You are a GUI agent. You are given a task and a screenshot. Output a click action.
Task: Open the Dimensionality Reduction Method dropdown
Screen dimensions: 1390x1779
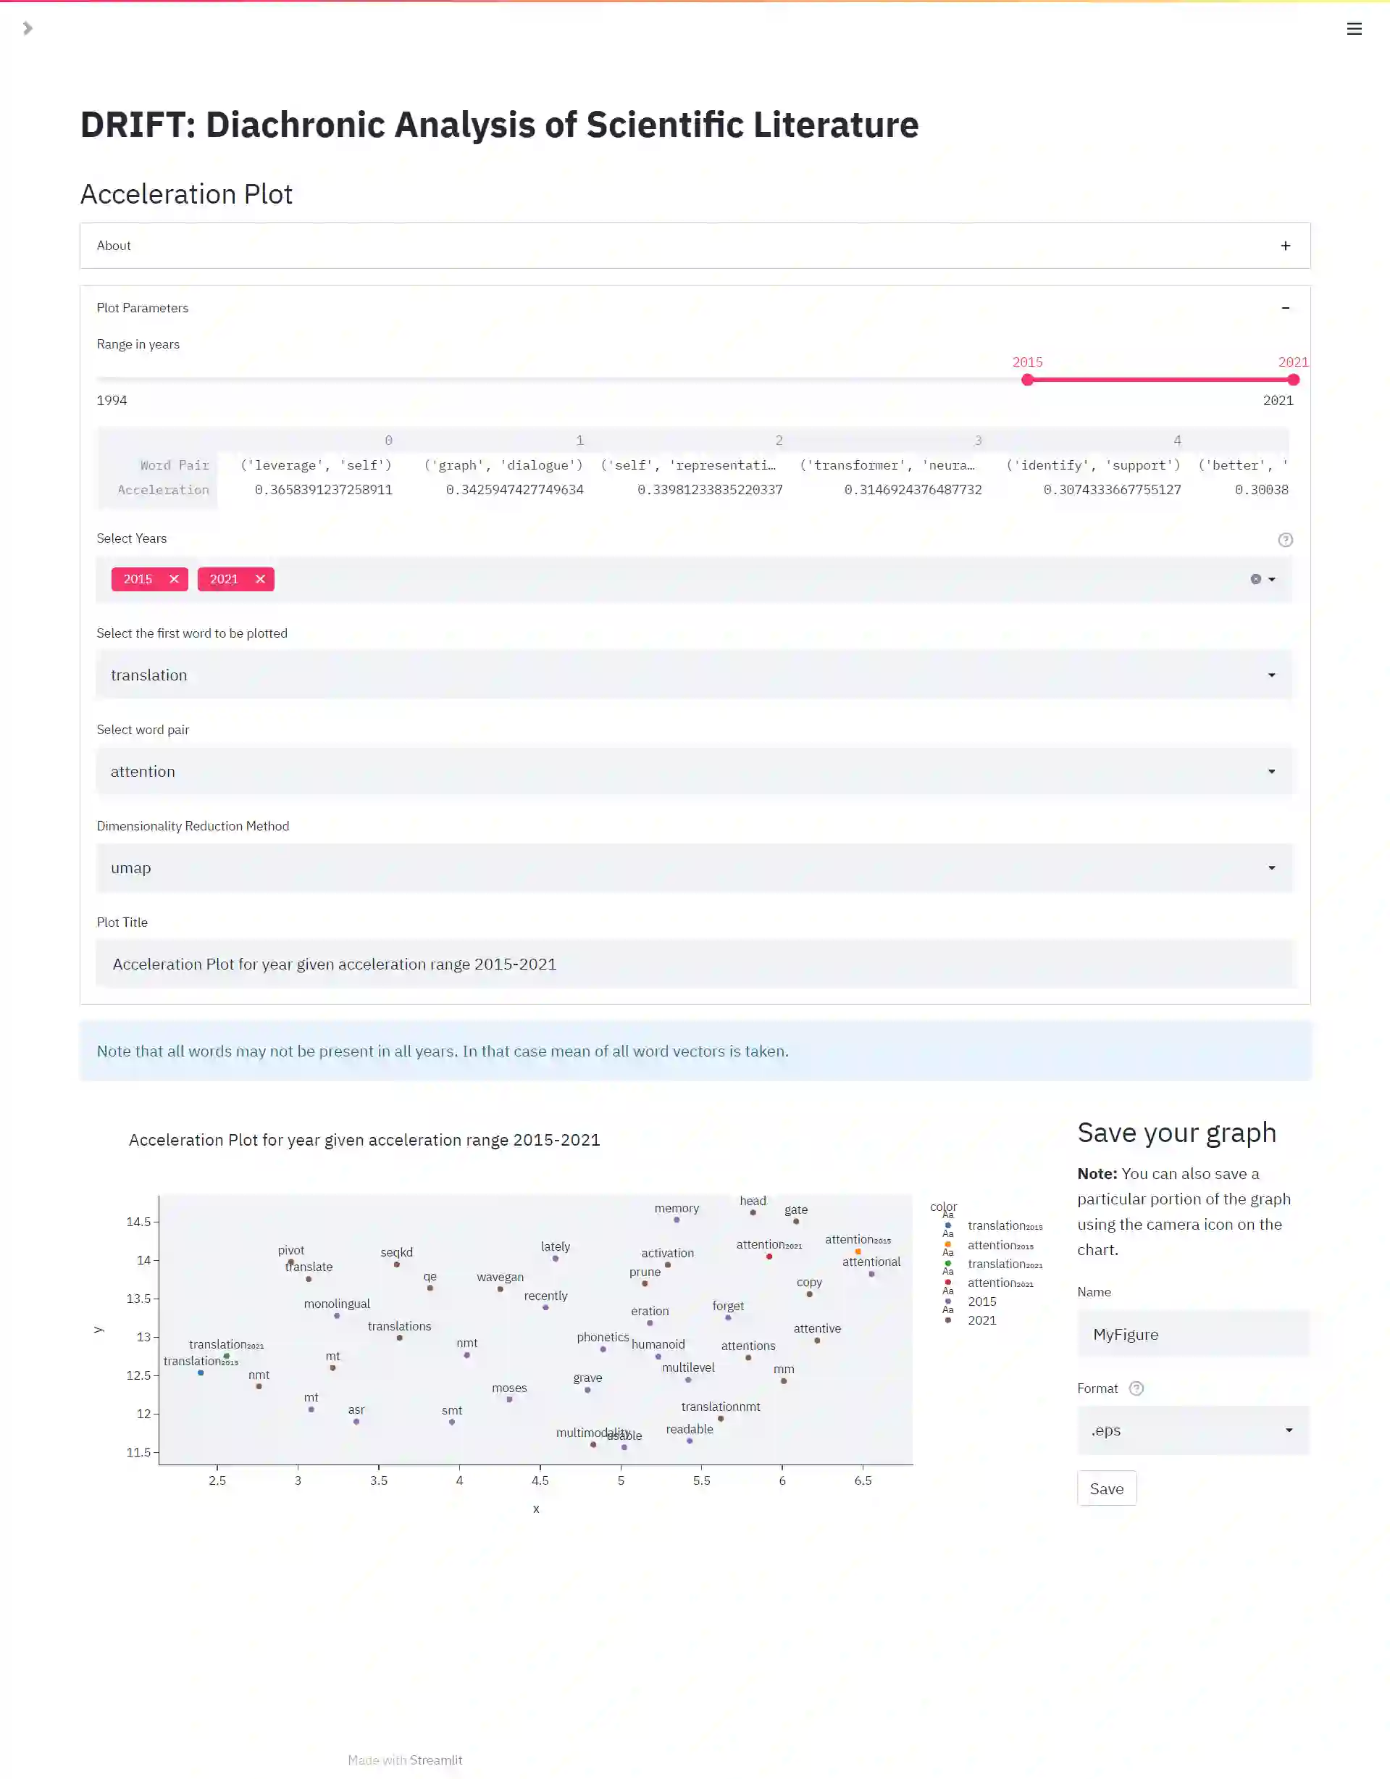[693, 868]
